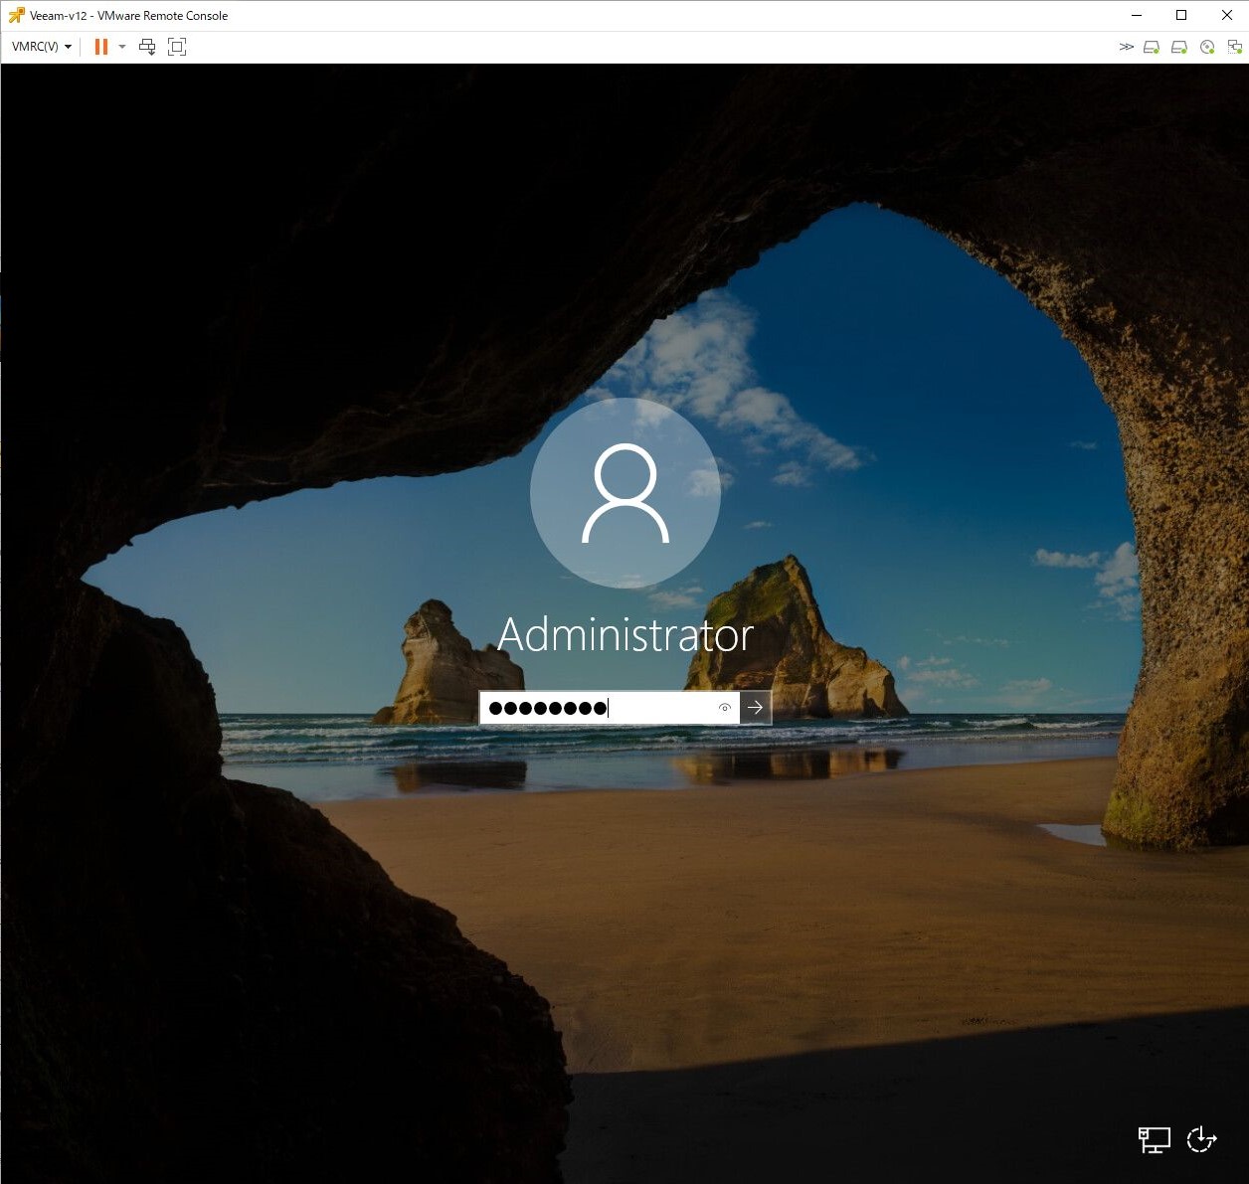Reveal the password with the eye icon
The height and width of the screenshot is (1184, 1249).
tap(725, 708)
